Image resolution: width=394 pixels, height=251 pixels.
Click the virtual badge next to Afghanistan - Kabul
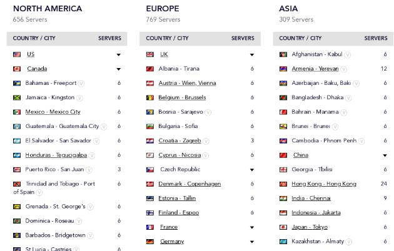[x=348, y=55]
